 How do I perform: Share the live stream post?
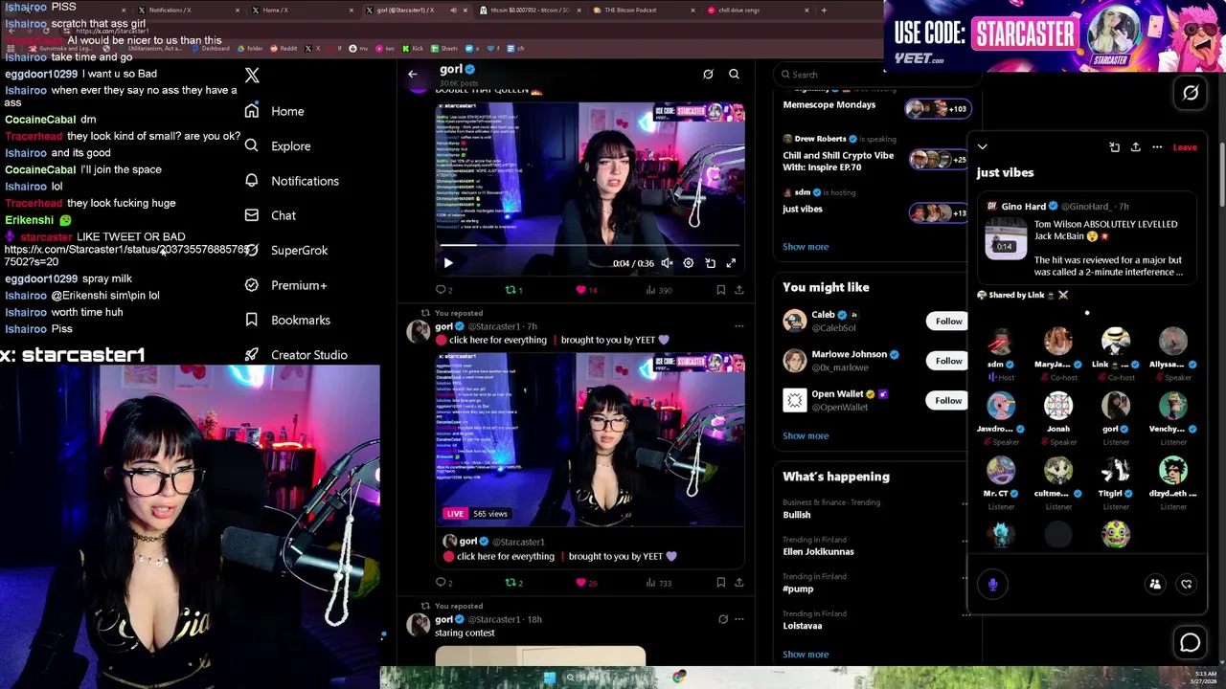(x=738, y=582)
